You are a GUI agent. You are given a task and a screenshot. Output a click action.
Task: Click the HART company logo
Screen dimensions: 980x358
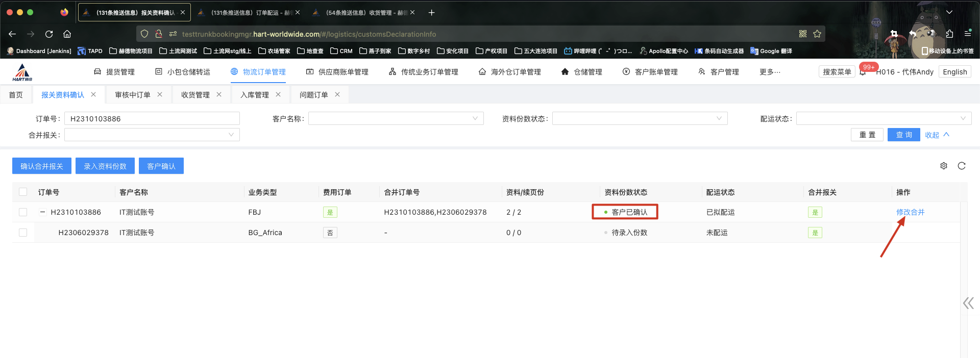pos(22,72)
